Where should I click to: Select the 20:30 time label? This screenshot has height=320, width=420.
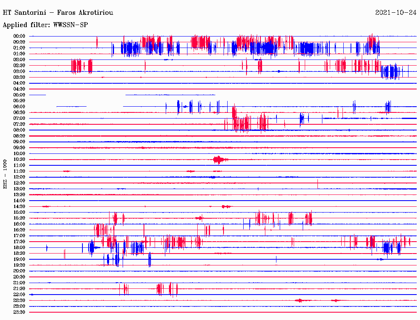pos(19,277)
